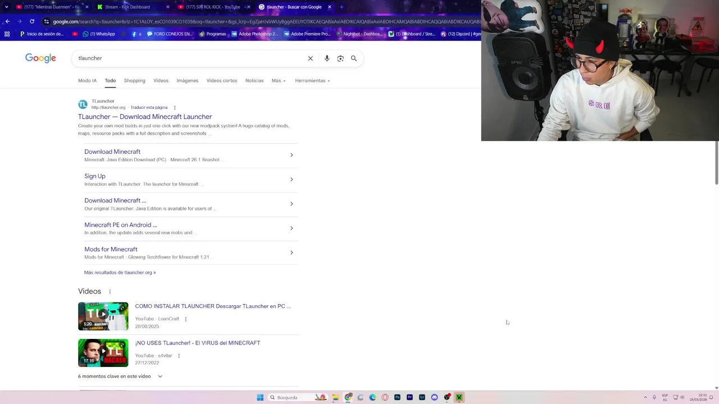
Task: Open the Minecraft creeper icon on taskbar
Action: pos(459,397)
